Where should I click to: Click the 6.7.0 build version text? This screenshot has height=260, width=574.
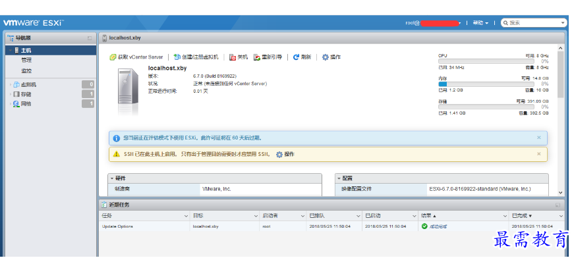[215, 76]
